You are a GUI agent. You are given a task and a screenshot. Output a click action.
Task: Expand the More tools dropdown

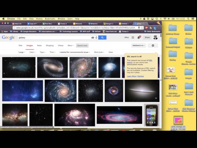(x=99, y=52)
